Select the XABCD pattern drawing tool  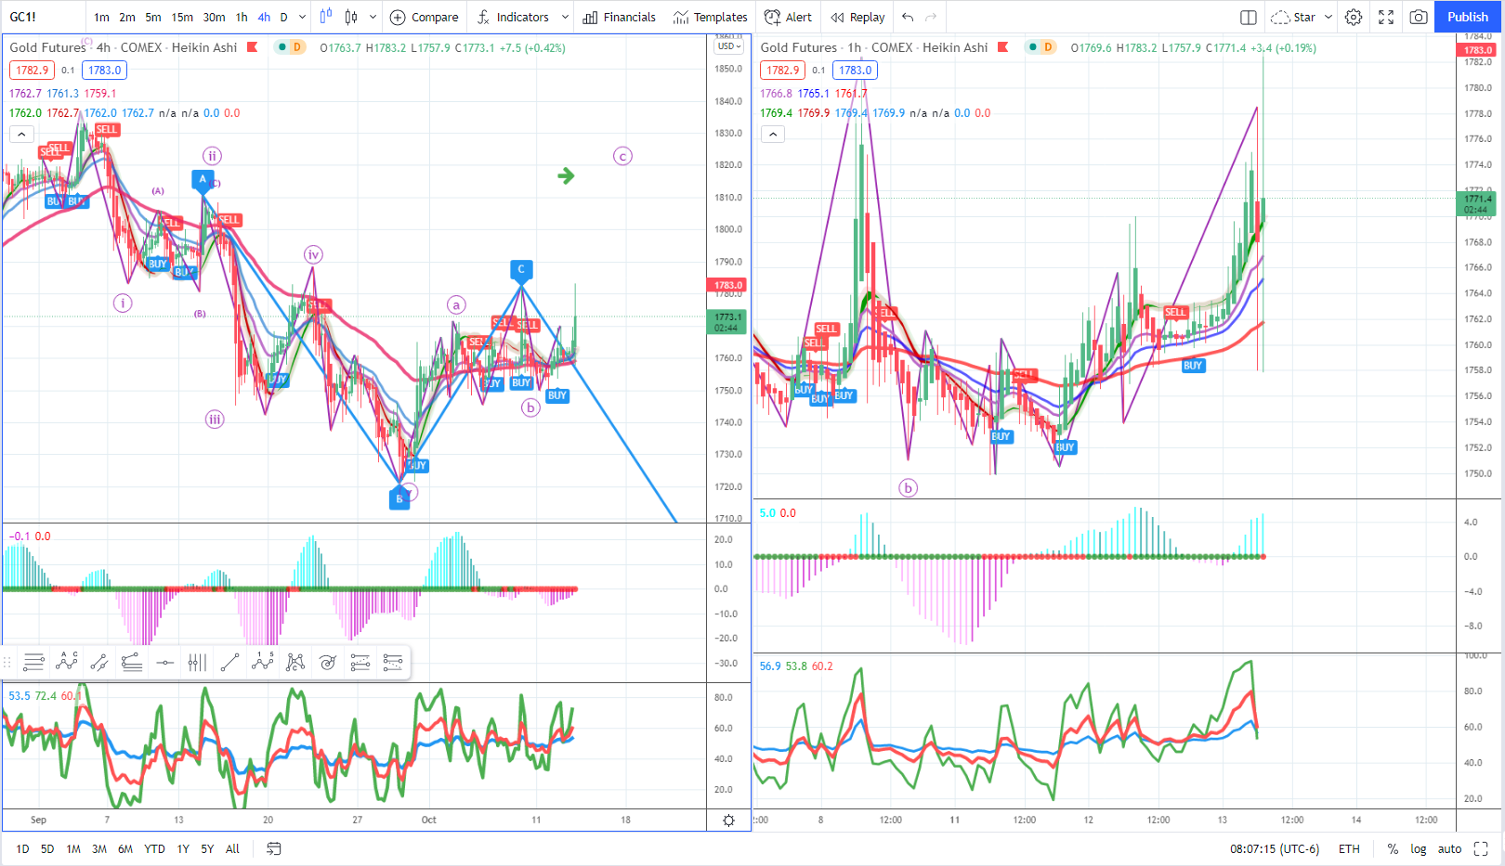295,662
